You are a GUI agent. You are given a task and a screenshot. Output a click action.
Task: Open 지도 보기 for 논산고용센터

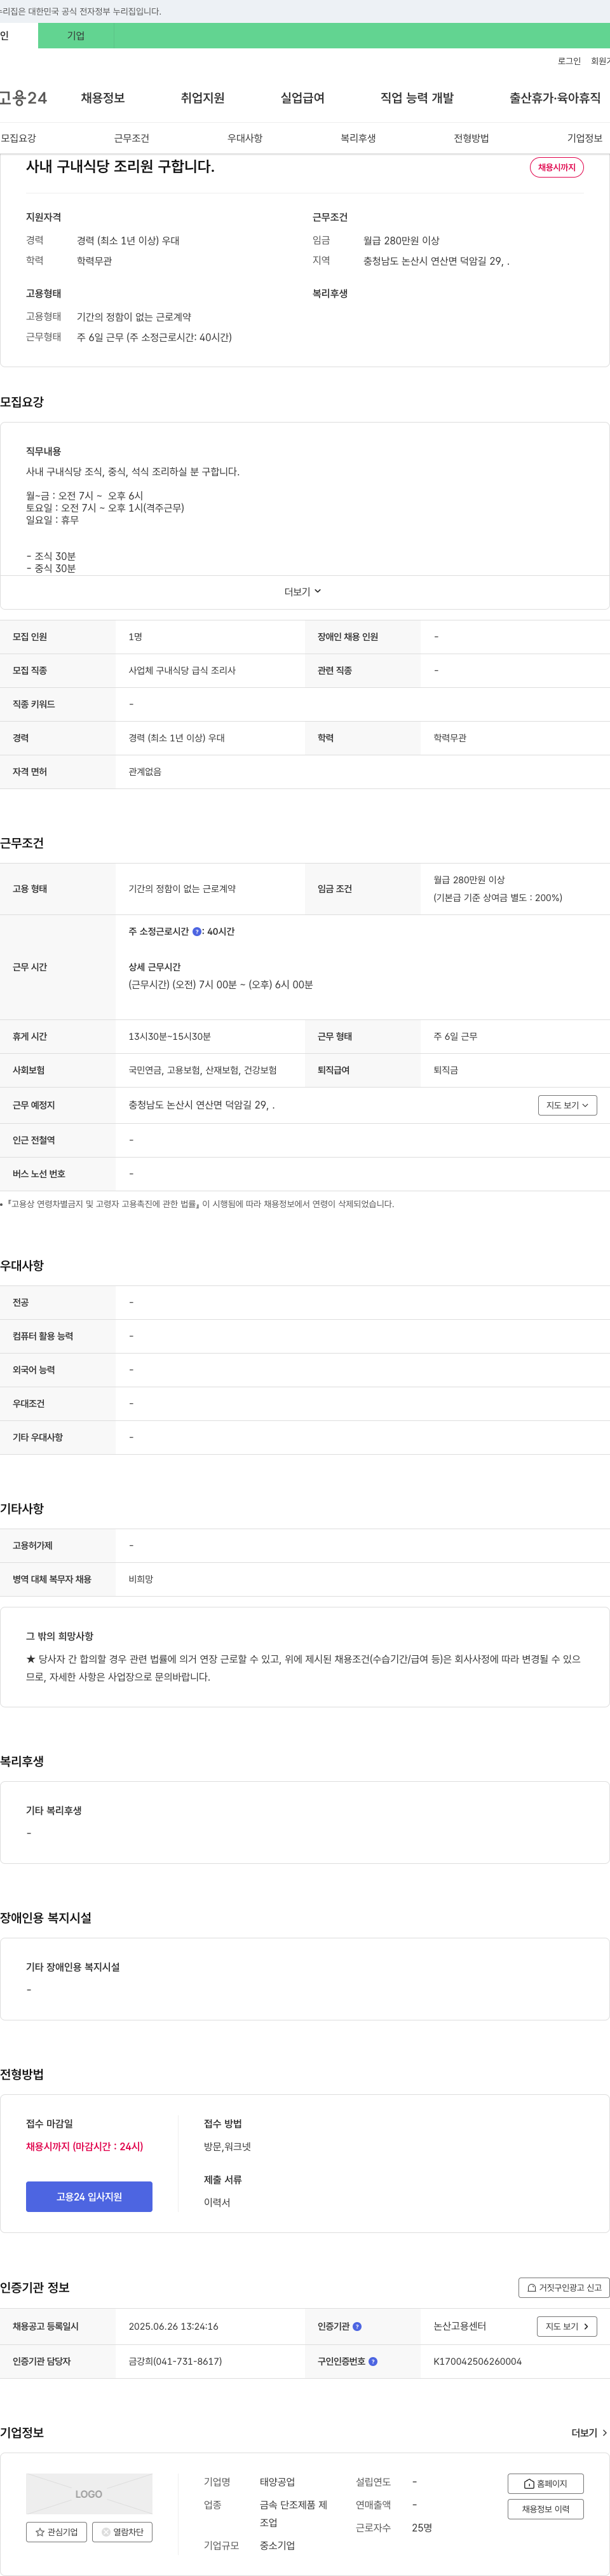[567, 2326]
